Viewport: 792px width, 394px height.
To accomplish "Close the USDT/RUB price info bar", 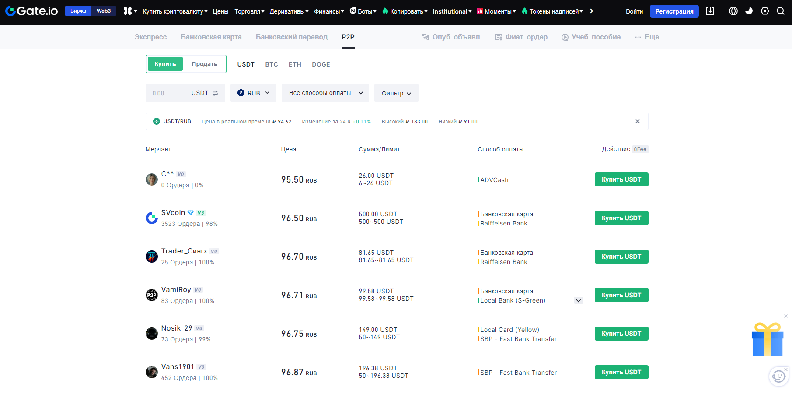I will tap(638, 121).
